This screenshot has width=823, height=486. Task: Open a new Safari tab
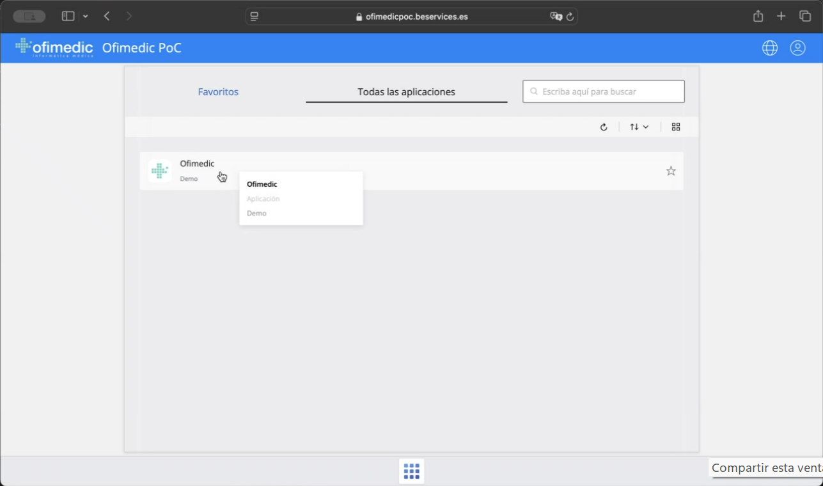pos(781,17)
